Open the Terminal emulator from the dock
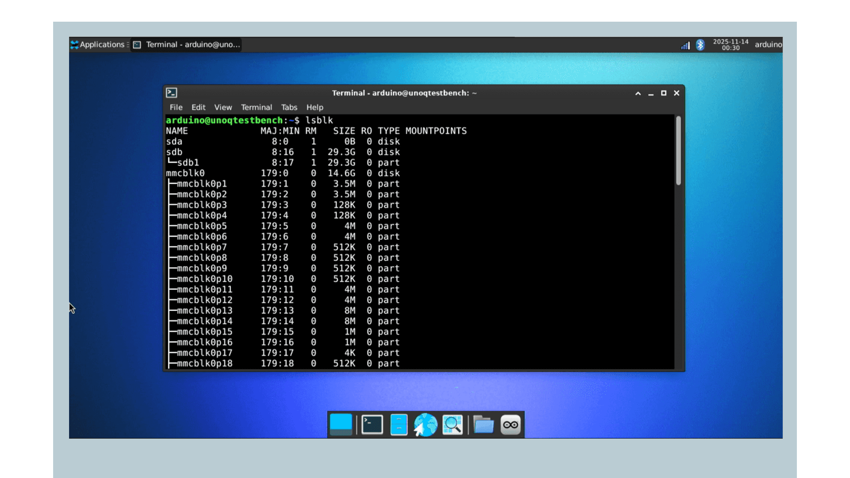850x478 pixels. tap(372, 424)
